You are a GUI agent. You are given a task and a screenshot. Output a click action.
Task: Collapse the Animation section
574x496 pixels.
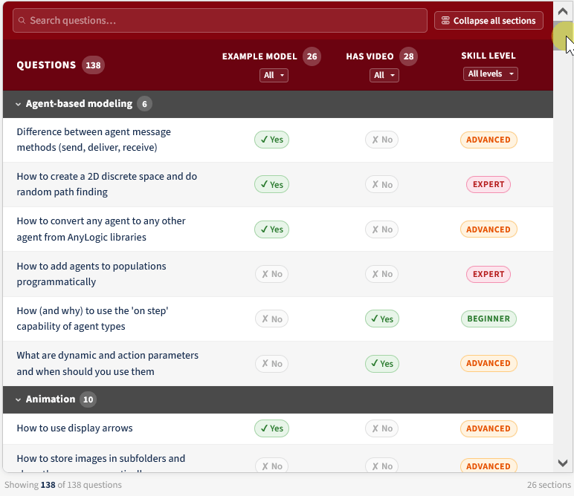point(19,399)
